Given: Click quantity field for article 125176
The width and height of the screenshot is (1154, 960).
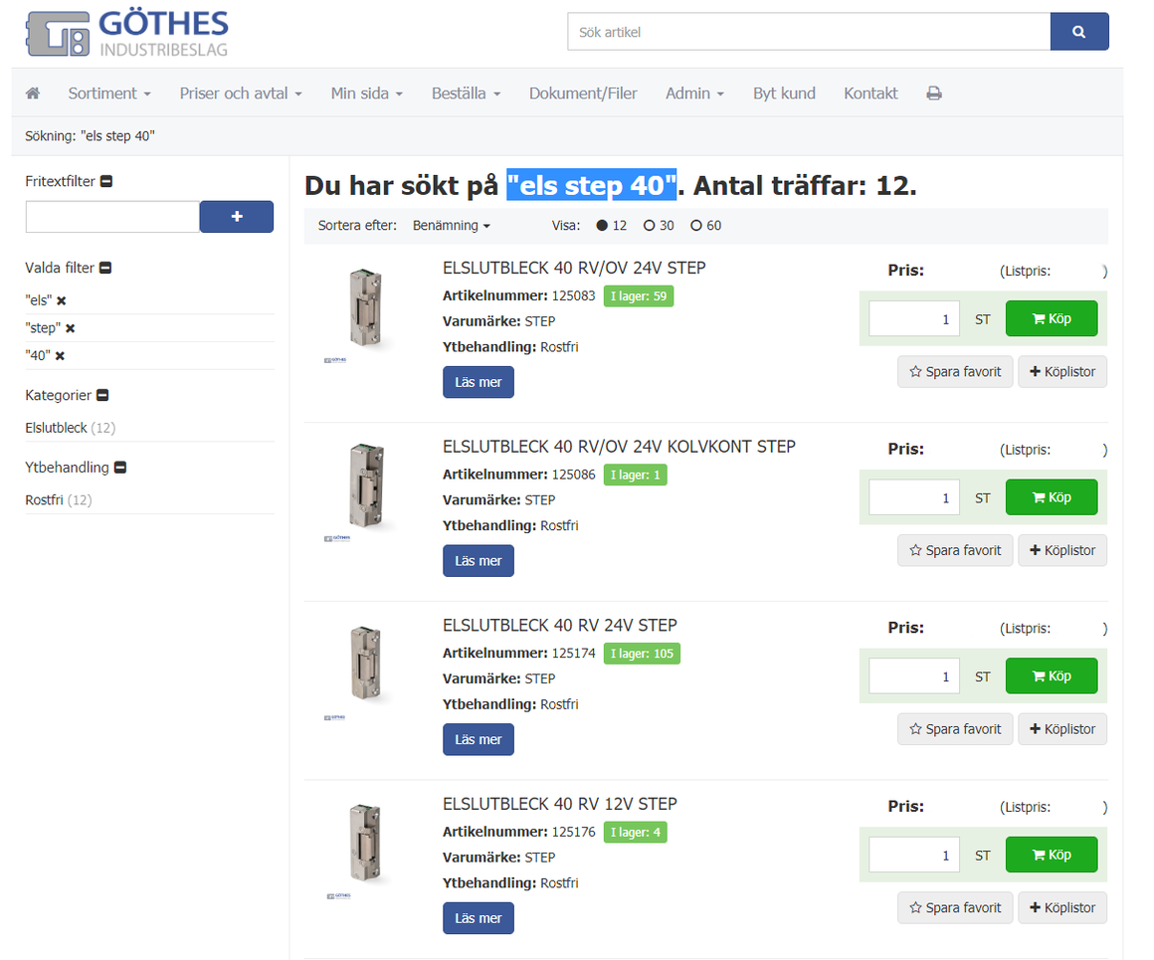Looking at the screenshot, I should click(x=914, y=855).
